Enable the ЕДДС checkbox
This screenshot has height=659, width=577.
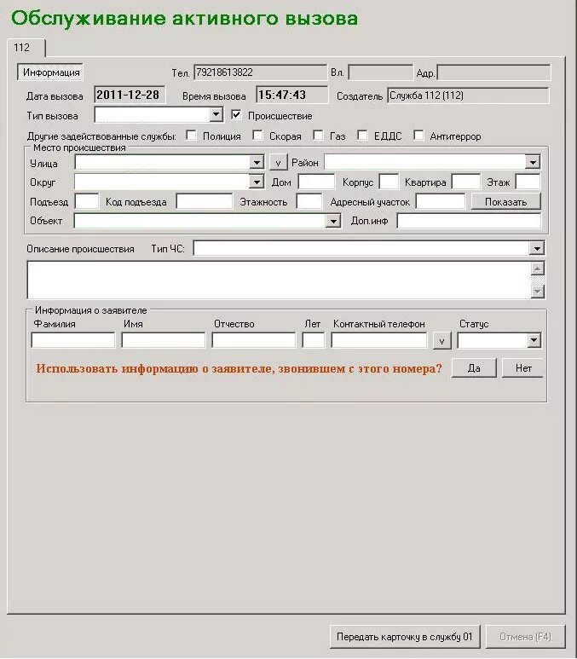(362, 135)
